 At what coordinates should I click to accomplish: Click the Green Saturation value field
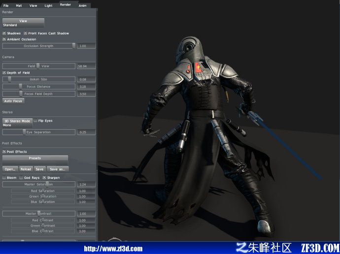click(86, 197)
